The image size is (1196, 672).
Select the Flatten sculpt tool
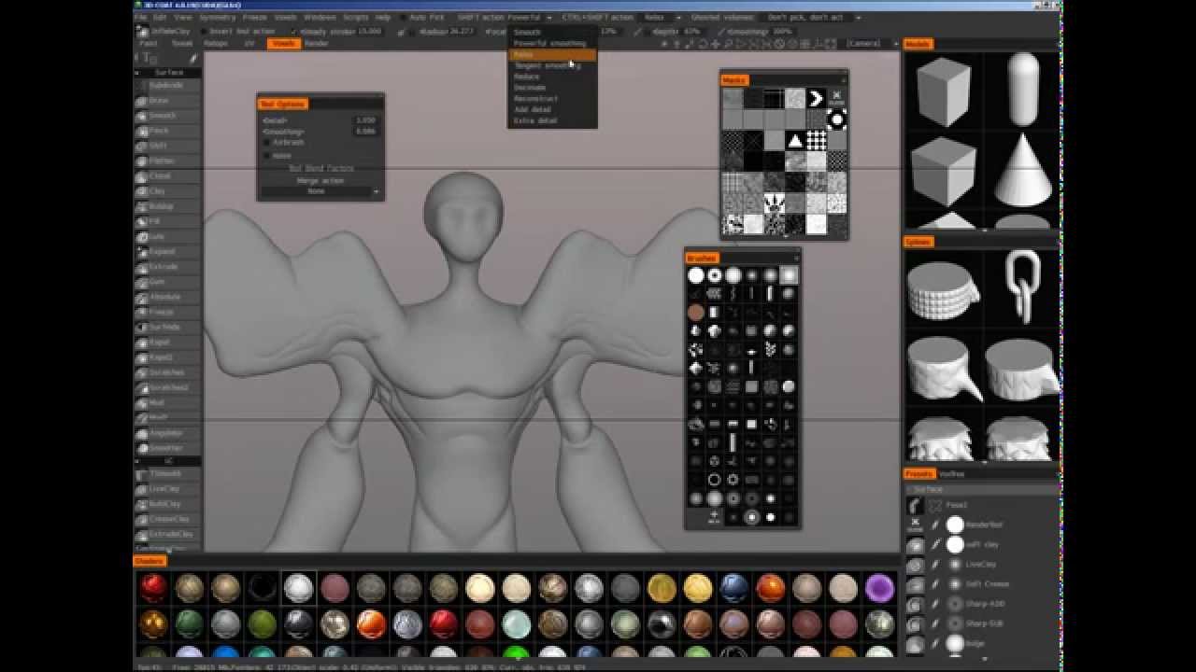[x=169, y=161]
